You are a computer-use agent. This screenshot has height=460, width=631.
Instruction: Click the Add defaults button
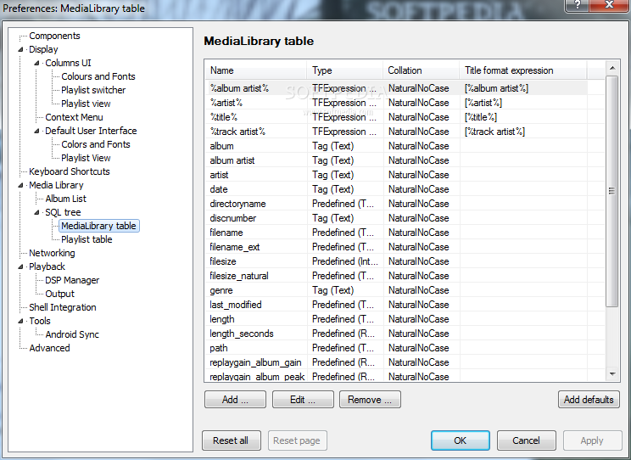pos(589,400)
